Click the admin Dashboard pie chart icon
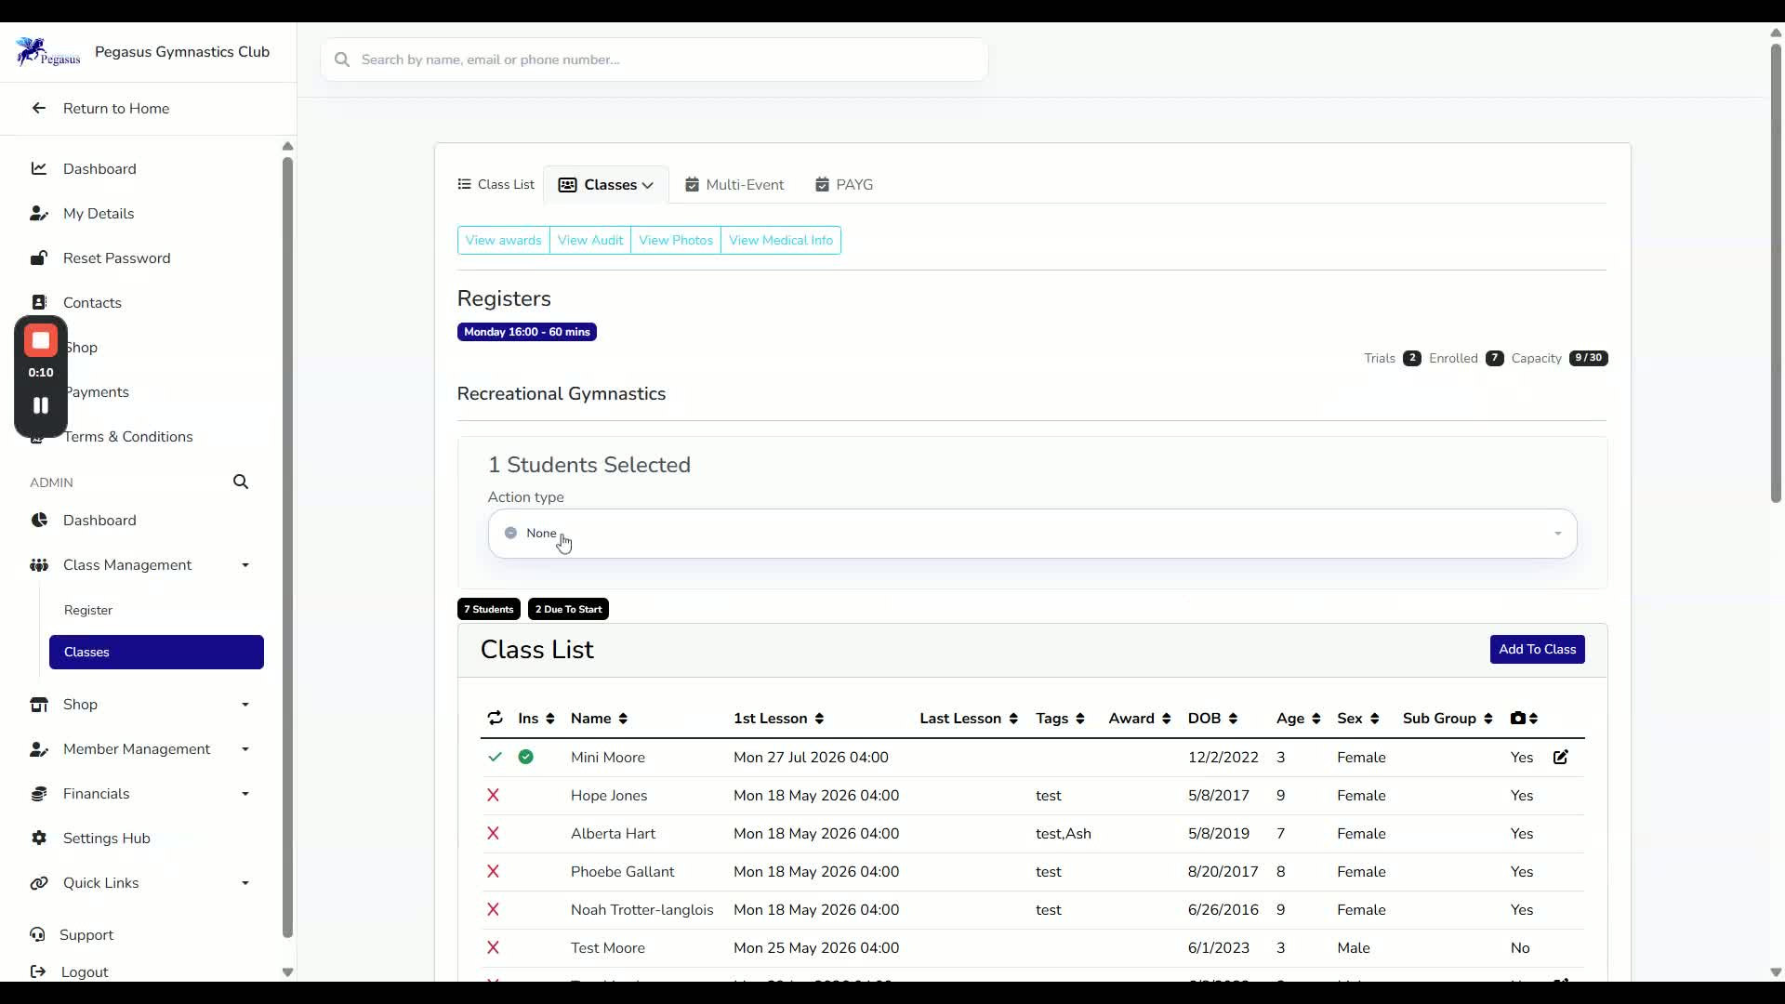Screen dimensions: 1785x1004 point(39,520)
